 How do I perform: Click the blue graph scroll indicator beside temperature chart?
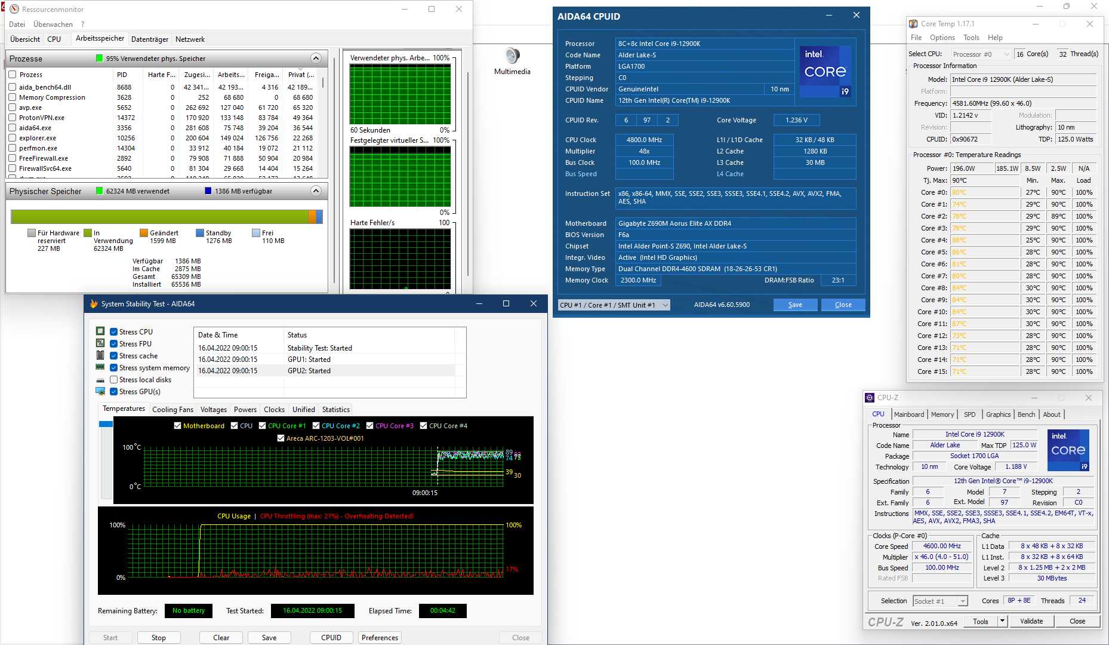tap(106, 424)
